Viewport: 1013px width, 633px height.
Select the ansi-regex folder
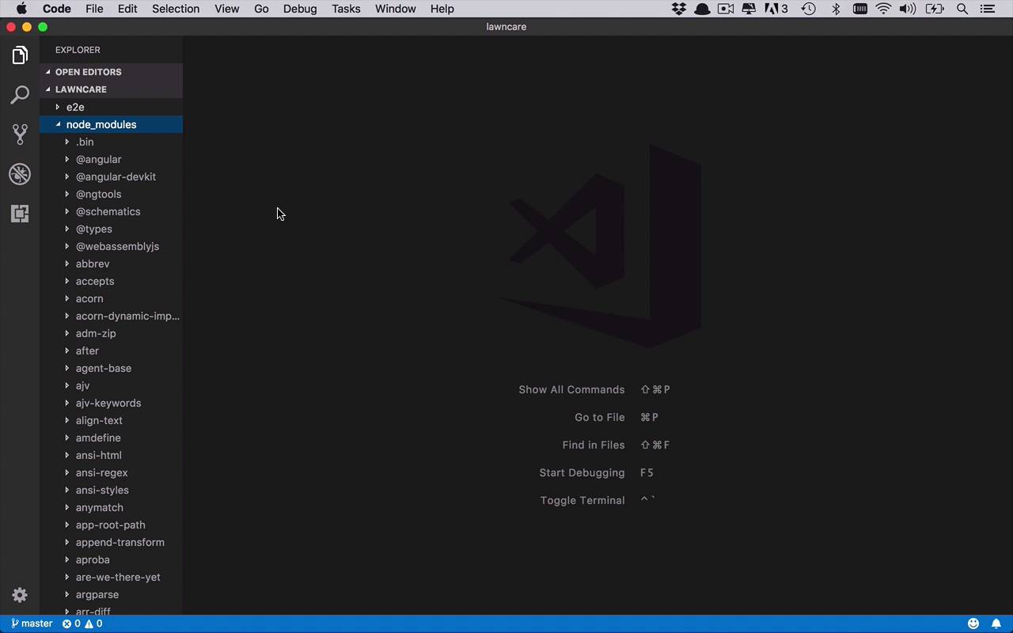101,472
